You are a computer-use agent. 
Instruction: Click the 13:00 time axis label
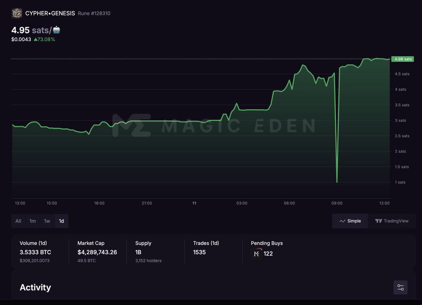(x=20, y=203)
